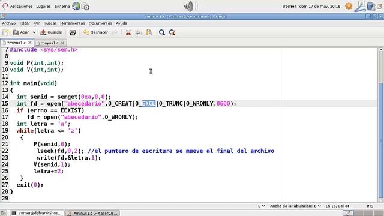This screenshot has width=384, height=216.
Task: Open the Editar menu
Action: [25, 23]
